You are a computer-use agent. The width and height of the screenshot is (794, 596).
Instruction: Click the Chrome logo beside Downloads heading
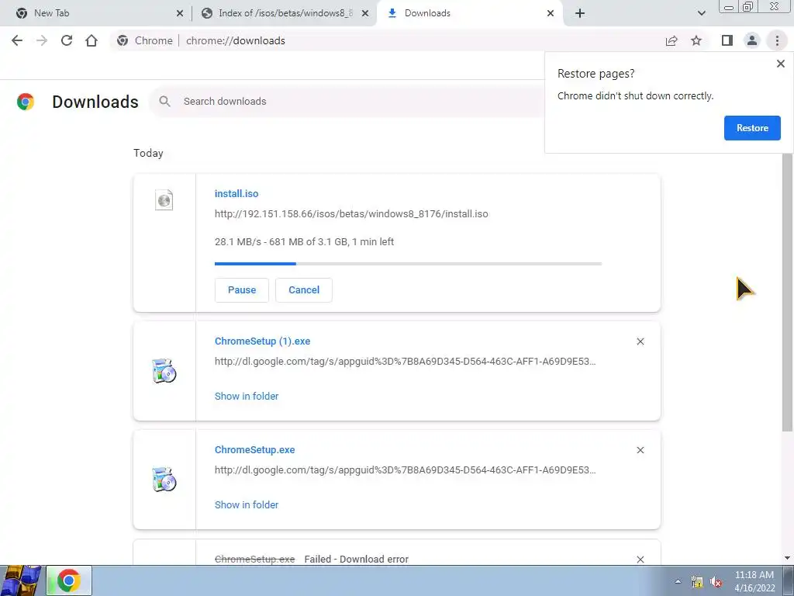[26, 102]
